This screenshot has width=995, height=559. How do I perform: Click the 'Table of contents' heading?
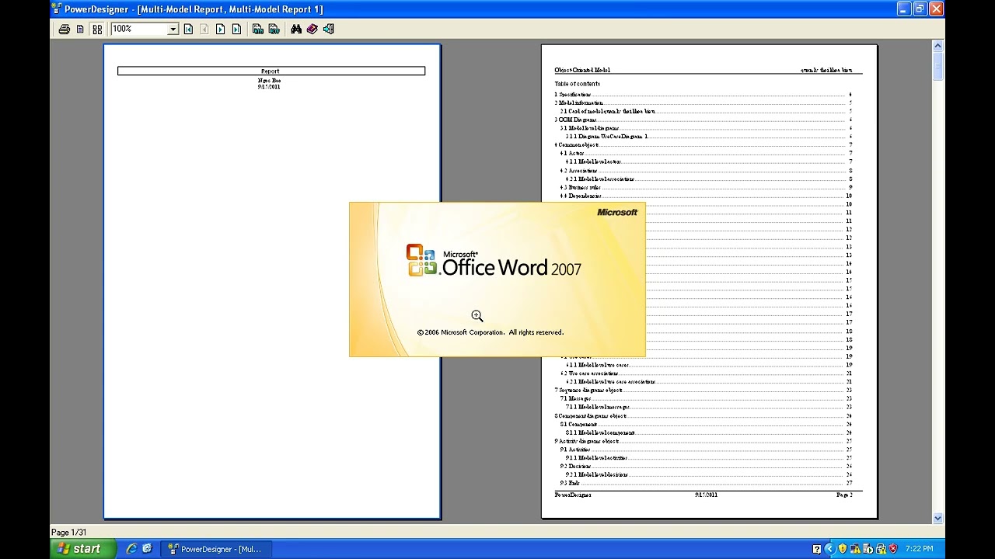pos(577,84)
